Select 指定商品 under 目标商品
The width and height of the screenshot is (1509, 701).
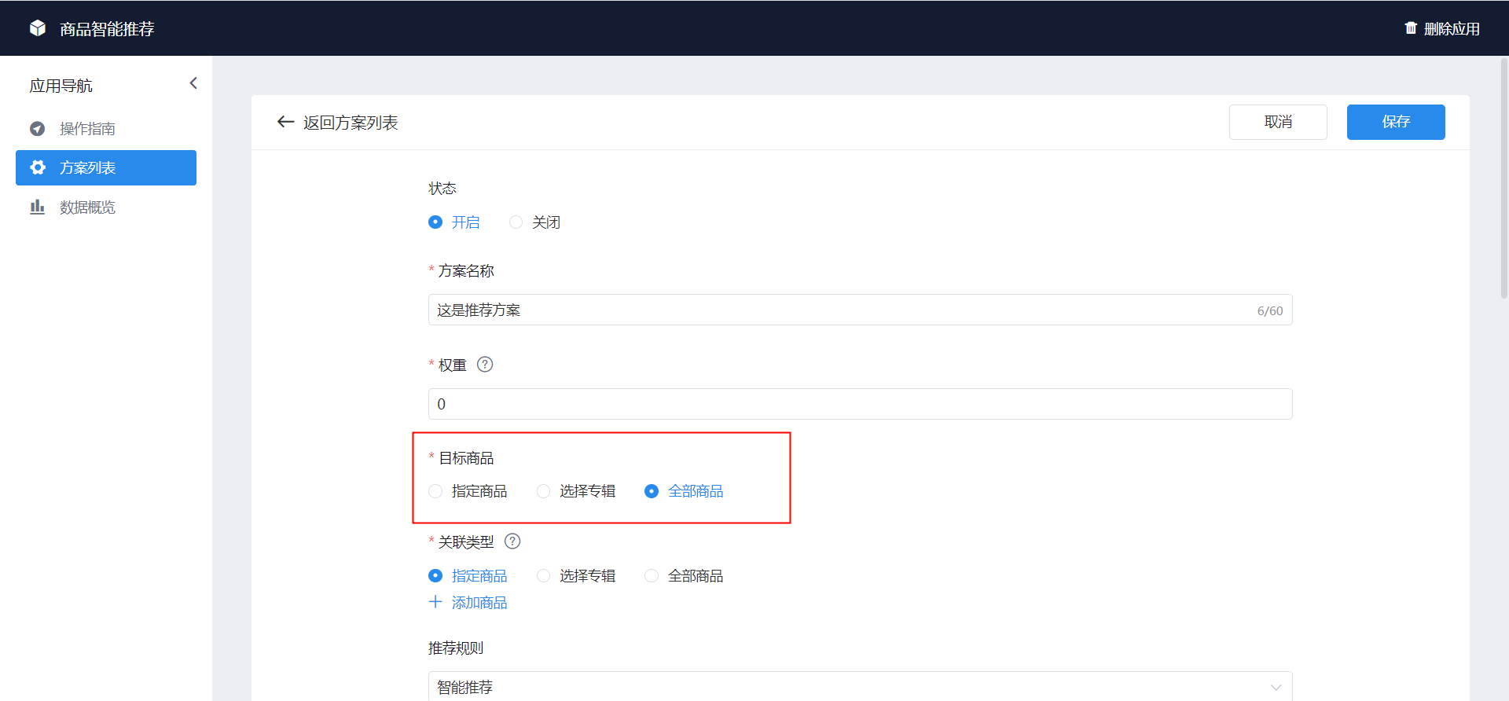(435, 491)
